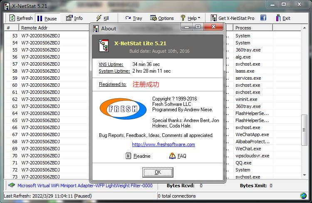Open the Facebook icon link
The width and height of the screenshot is (312, 203).
click(263, 18)
